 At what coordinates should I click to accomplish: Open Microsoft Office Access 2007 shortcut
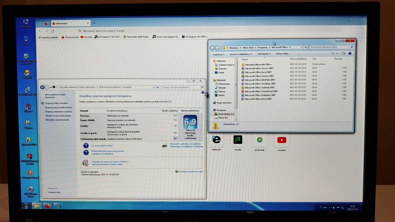point(257,68)
